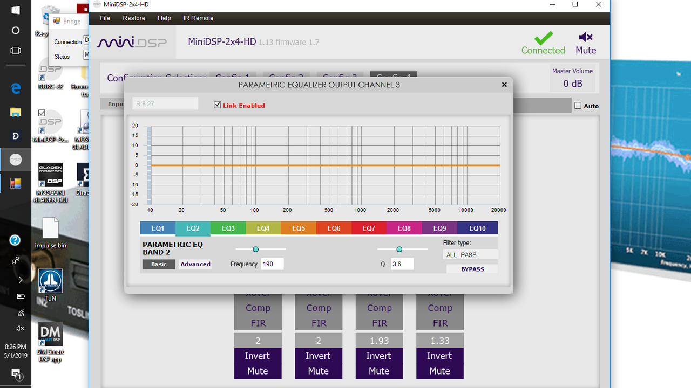Click the Q input field showing 3.6

click(403, 264)
